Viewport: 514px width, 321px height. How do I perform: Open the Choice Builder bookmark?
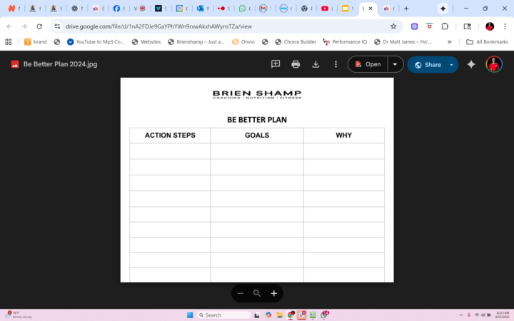click(296, 41)
